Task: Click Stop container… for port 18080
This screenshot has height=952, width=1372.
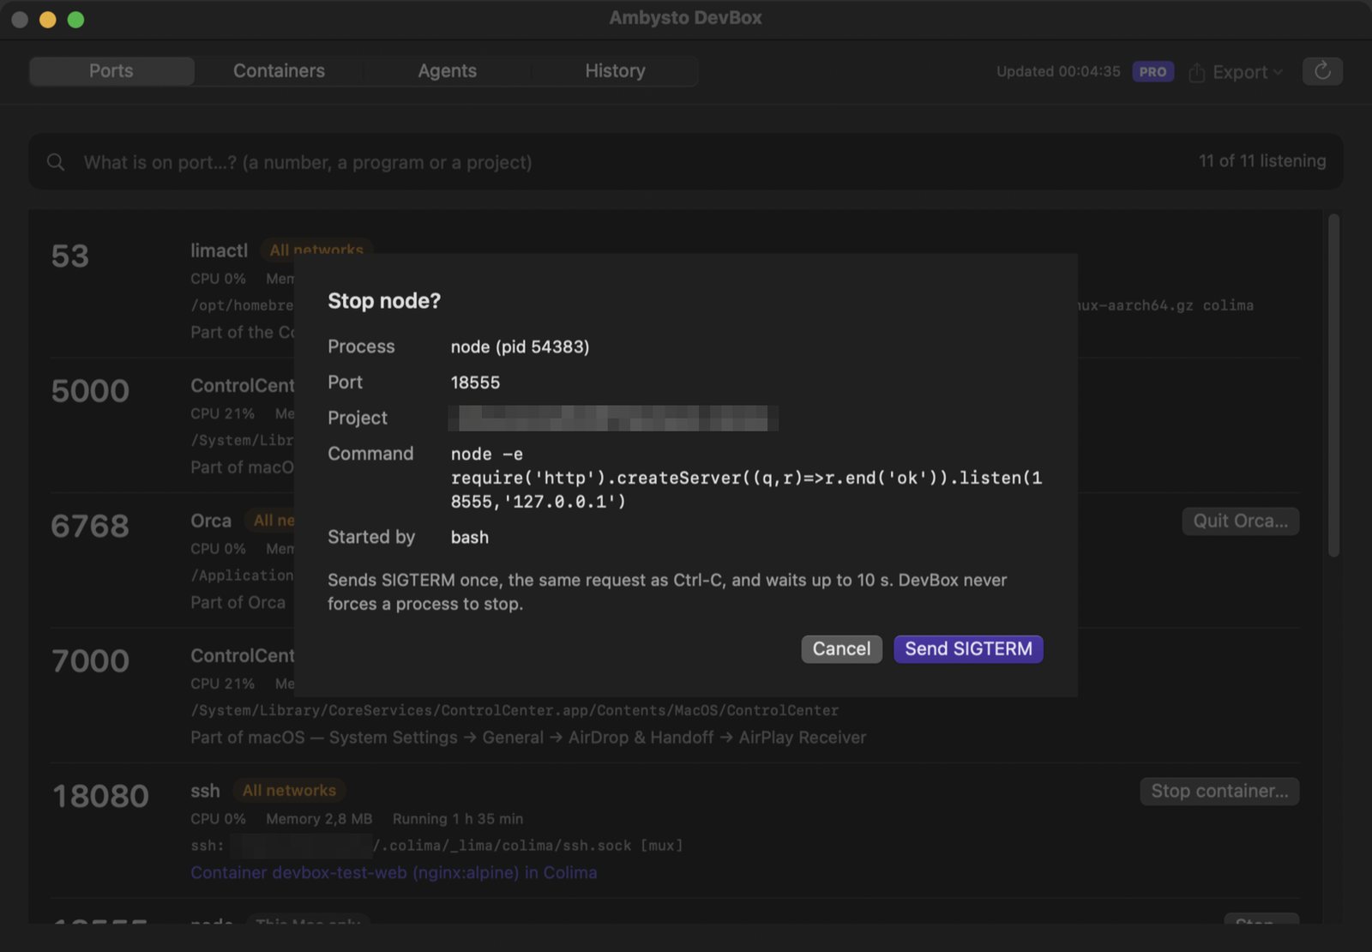Action: [1219, 792]
